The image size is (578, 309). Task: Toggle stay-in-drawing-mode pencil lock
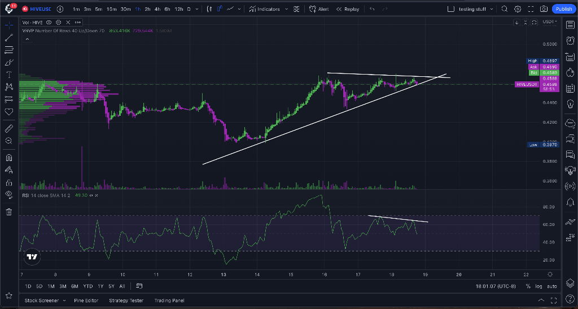click(x=9, y=170)
